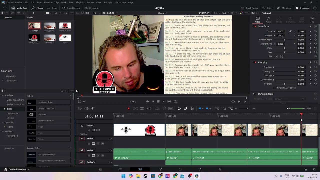Expand the Audio FX tree item
320x180 pixels.
pyautogui.click(x=2, y=131)
